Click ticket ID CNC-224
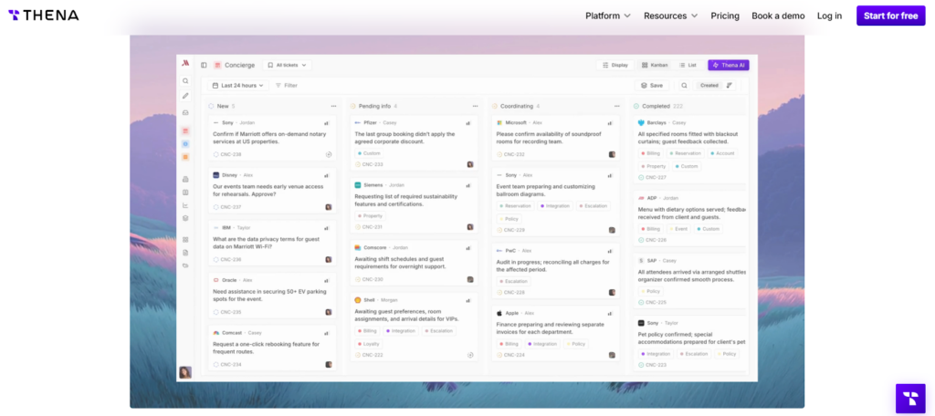The width and height of the screenshot is (935, 416). click(x=514, y=355)
